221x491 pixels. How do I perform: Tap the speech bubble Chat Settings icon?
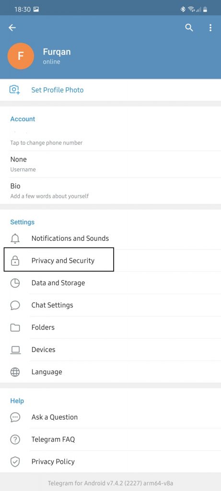(15, 305)
